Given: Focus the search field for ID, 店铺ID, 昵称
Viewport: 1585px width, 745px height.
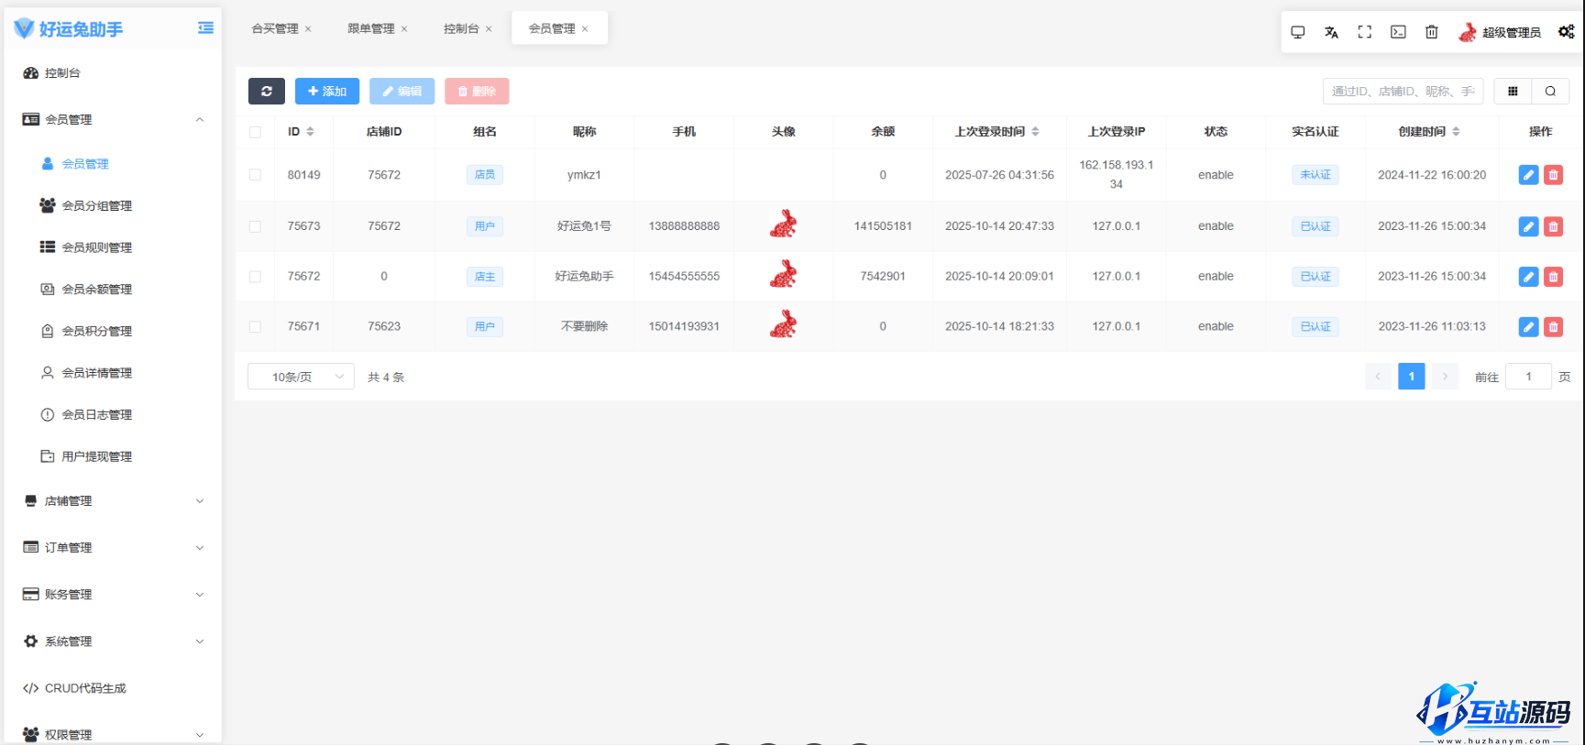Looking at the screenshot, I should coord(1403,91).
